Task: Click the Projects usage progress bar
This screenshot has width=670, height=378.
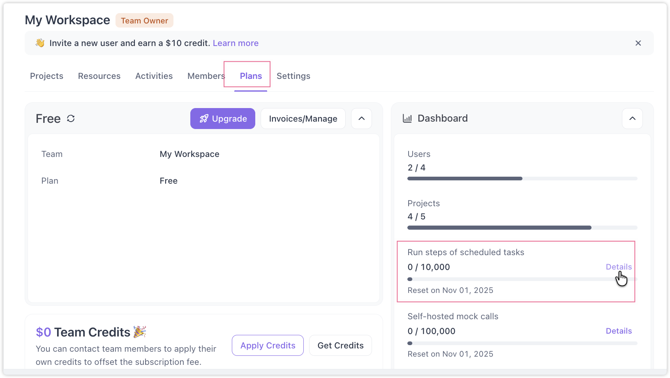Action: click(x=522, y=228)
